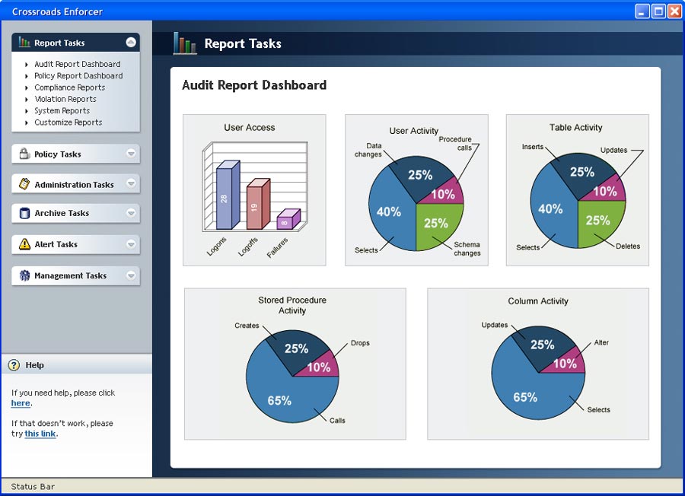
Task: Expand the Alert Tasks panel arrow
Action: click(131, 244)
